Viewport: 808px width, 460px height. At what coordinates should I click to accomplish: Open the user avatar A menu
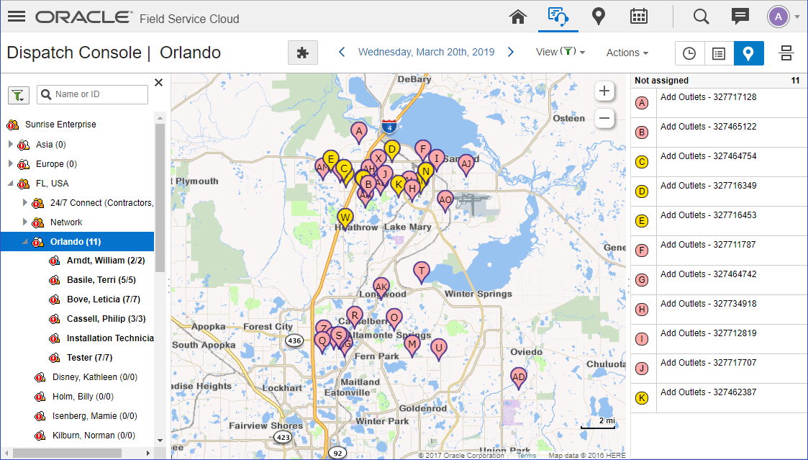(784, 17)
